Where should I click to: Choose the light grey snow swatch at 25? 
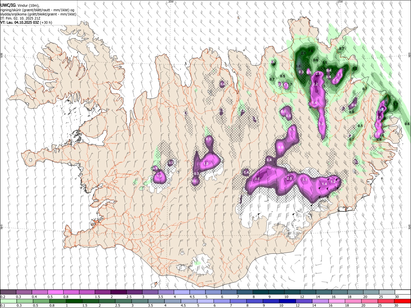pyautogui.click(x=387, y=292)
